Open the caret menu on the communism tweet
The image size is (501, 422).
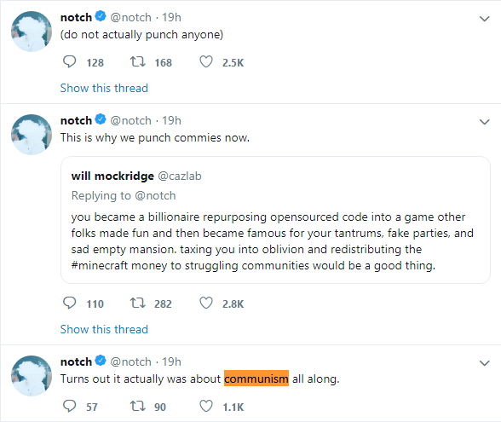(x=484, y=363)
